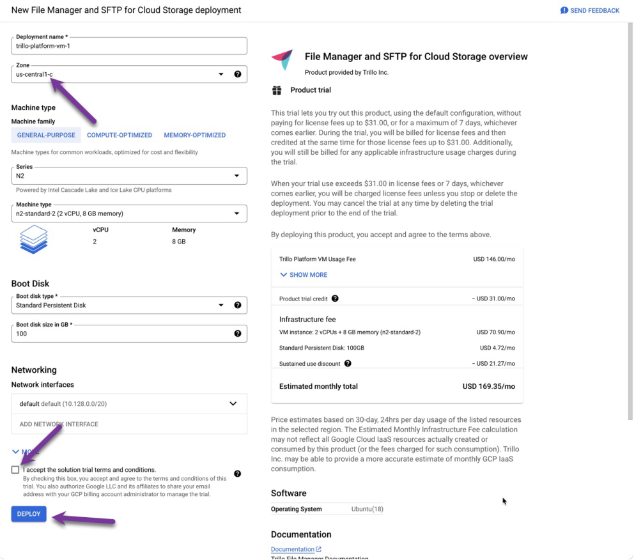Viewport: 634px width, 560px height.
Task: Click the stacked layers machine type icon
Action: (x=34, y=239)
